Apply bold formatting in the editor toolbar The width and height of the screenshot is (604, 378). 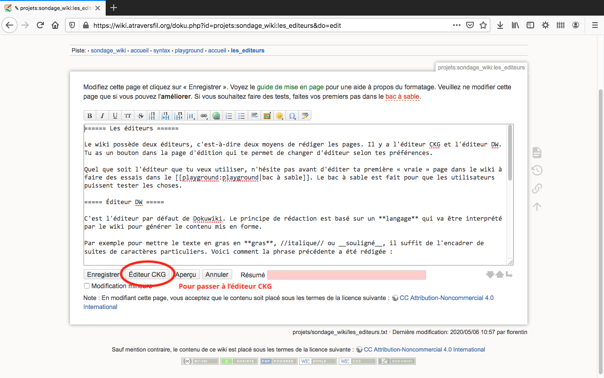point(90,116)
